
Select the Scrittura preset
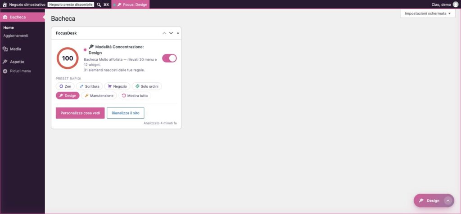(x=90, y=87)
